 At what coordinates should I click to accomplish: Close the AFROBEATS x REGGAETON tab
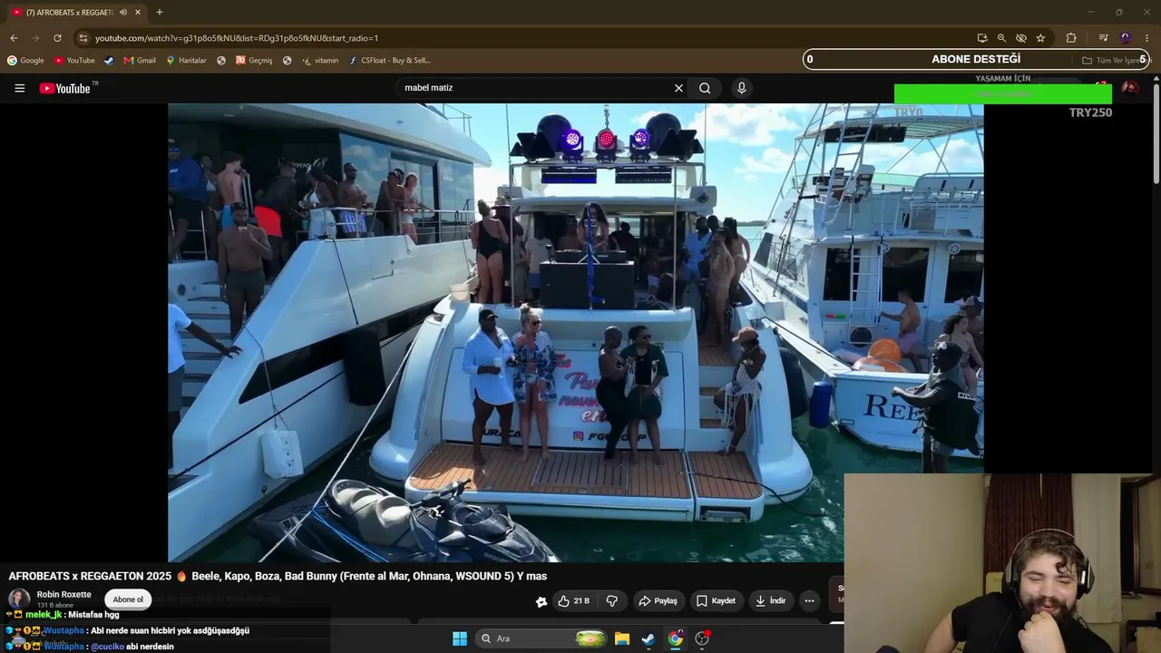click(138, 13)
